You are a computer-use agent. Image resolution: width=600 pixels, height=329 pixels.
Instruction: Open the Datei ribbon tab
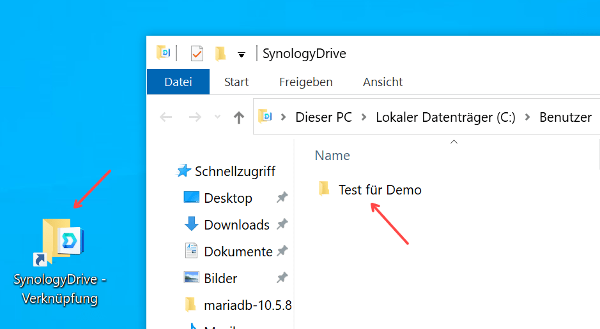point(178,82)
